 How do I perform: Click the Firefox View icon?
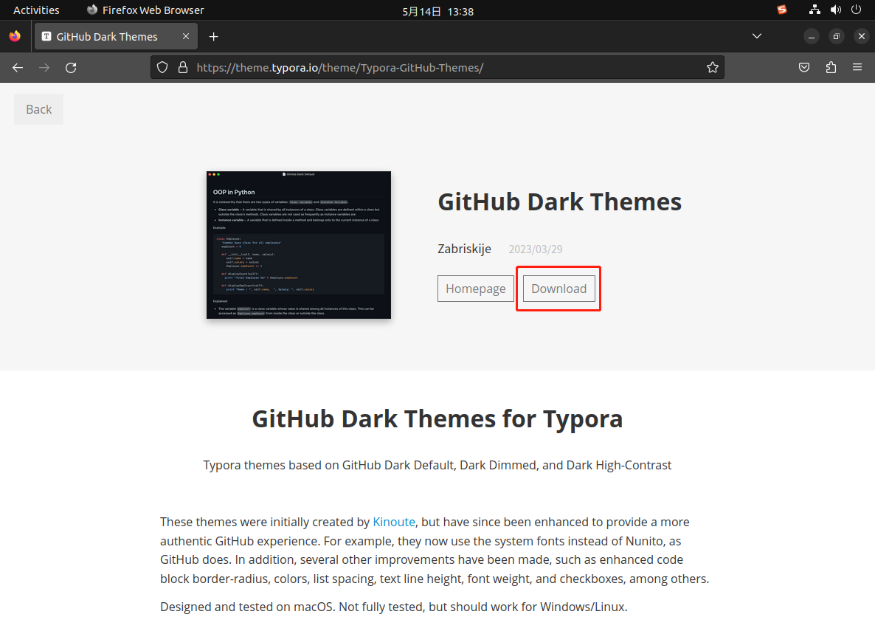(x=15, y=36)
